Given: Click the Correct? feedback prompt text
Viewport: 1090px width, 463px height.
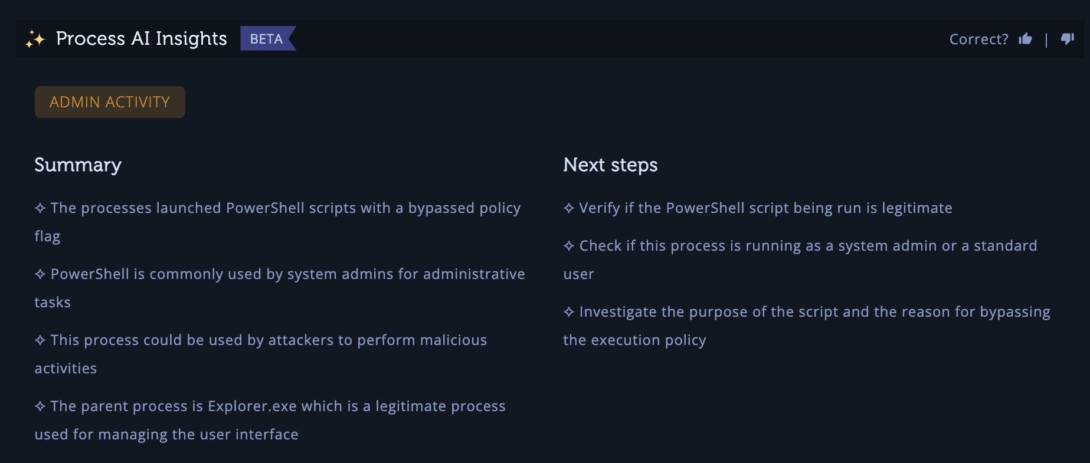Looking at the screenshot, I should coord(978,38).
